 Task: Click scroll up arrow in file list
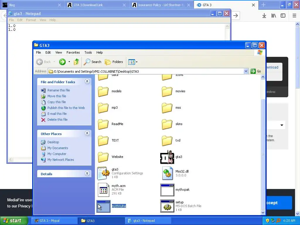(263, 77)
